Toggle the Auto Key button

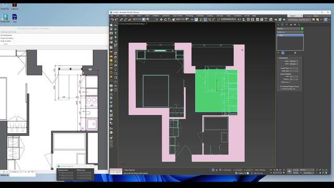tap(296, 170)
